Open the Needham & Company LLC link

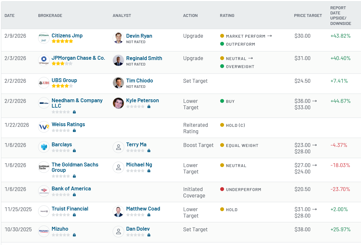point(77,103)
